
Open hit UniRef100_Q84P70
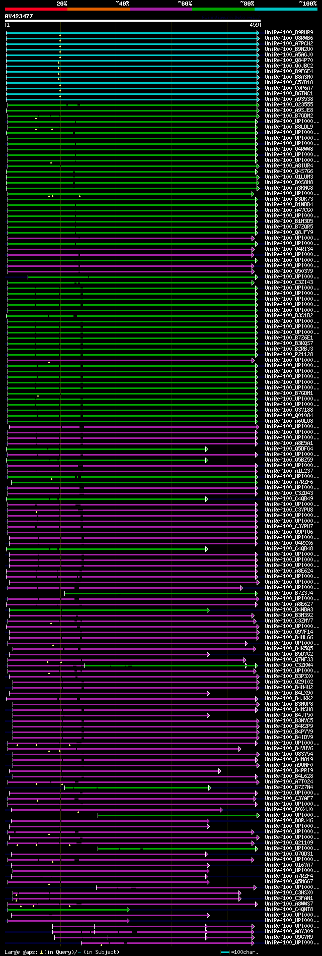click(x=289, y=61)
